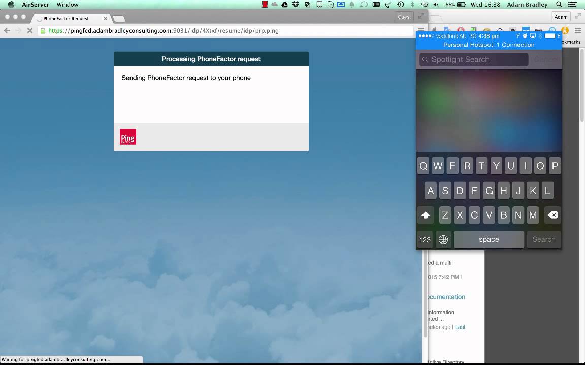Tap the T key on the iPhone keyboard
Screen dimensions: 585x365
tap(481, 166)
